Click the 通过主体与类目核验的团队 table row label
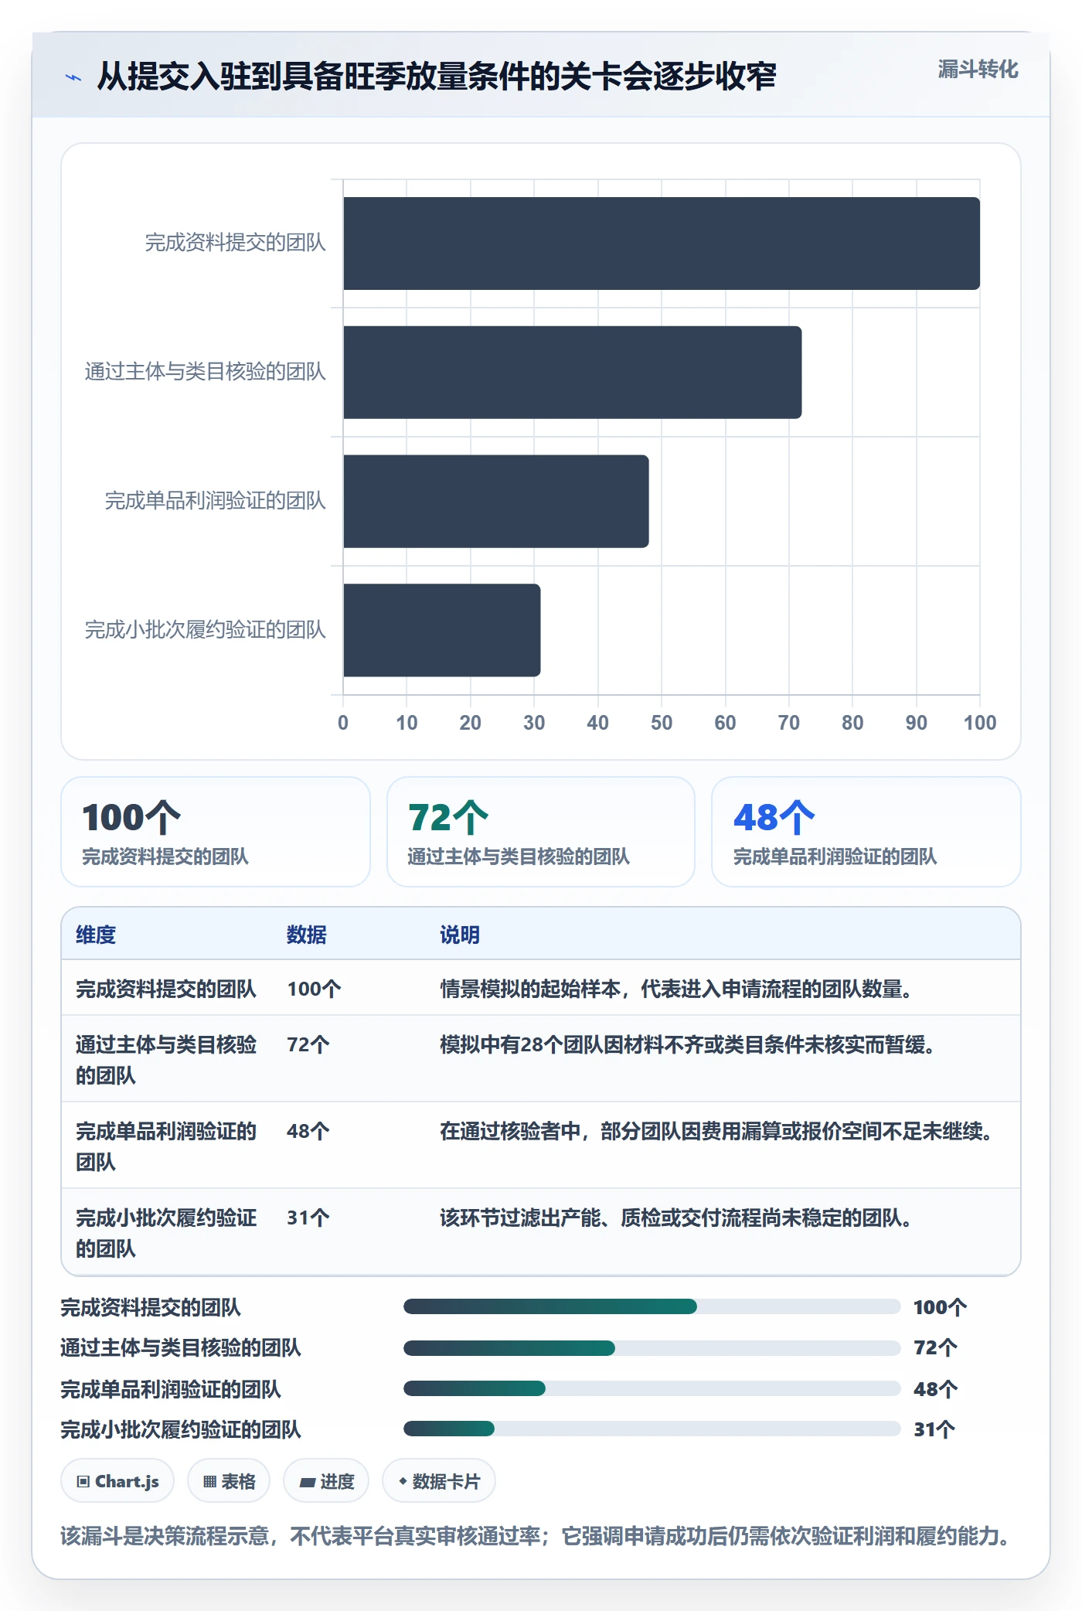The width and height of the screenshot is (1082, 1611). [166, 1060]
